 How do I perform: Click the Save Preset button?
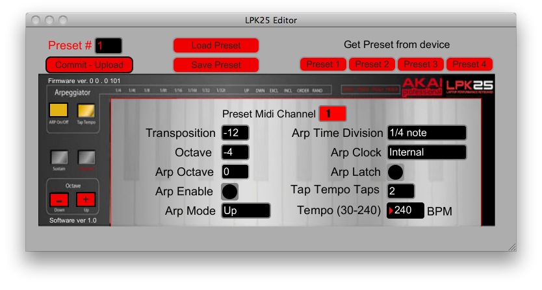(x=216, y=65)
